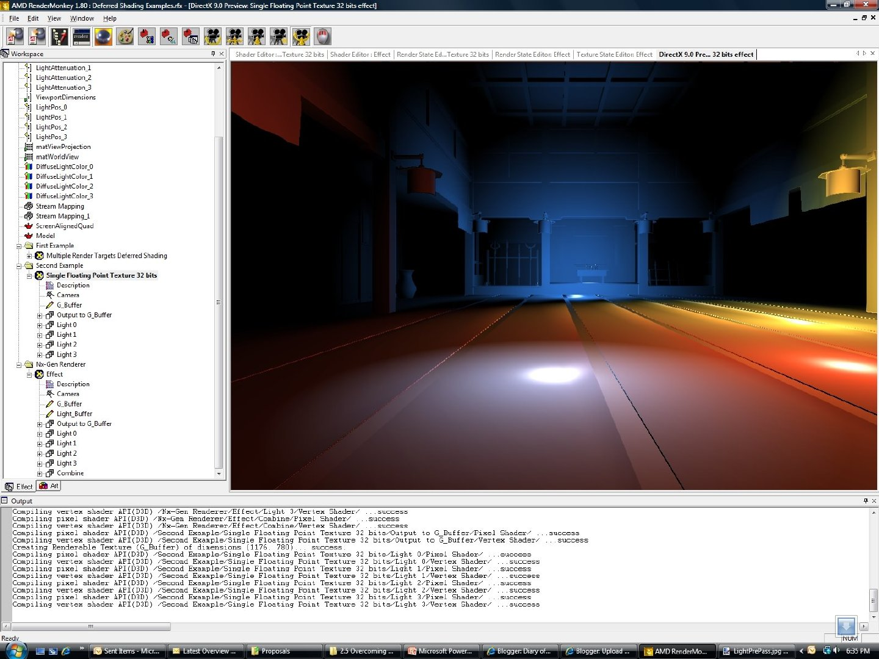Open the Window menu
This screenshot has width=879, height=659.
pos(81,18)
